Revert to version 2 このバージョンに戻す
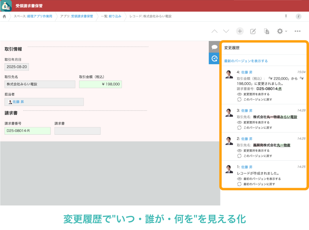Screen dimensions: 309x230 coord(255,156)
